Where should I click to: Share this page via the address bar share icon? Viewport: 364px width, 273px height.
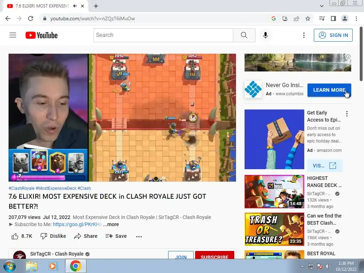tap(296, 18)
